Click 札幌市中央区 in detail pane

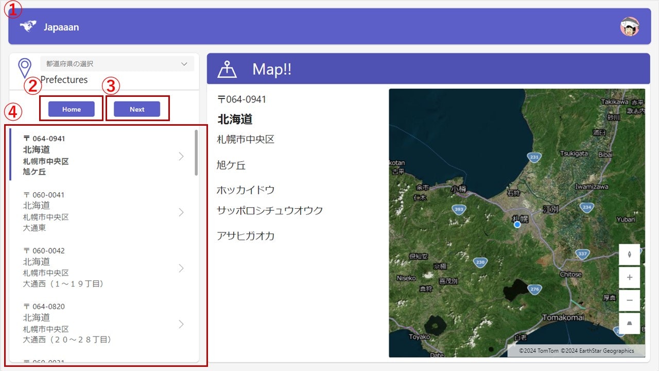[x=246, y=139]
